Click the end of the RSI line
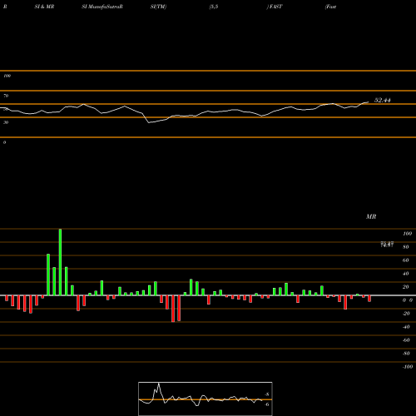This screenshot has height=416, width=416. (x=369, y=102)
